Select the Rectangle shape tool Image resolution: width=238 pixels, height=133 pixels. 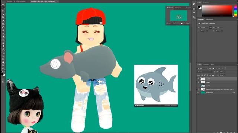(x=3, y=59)
